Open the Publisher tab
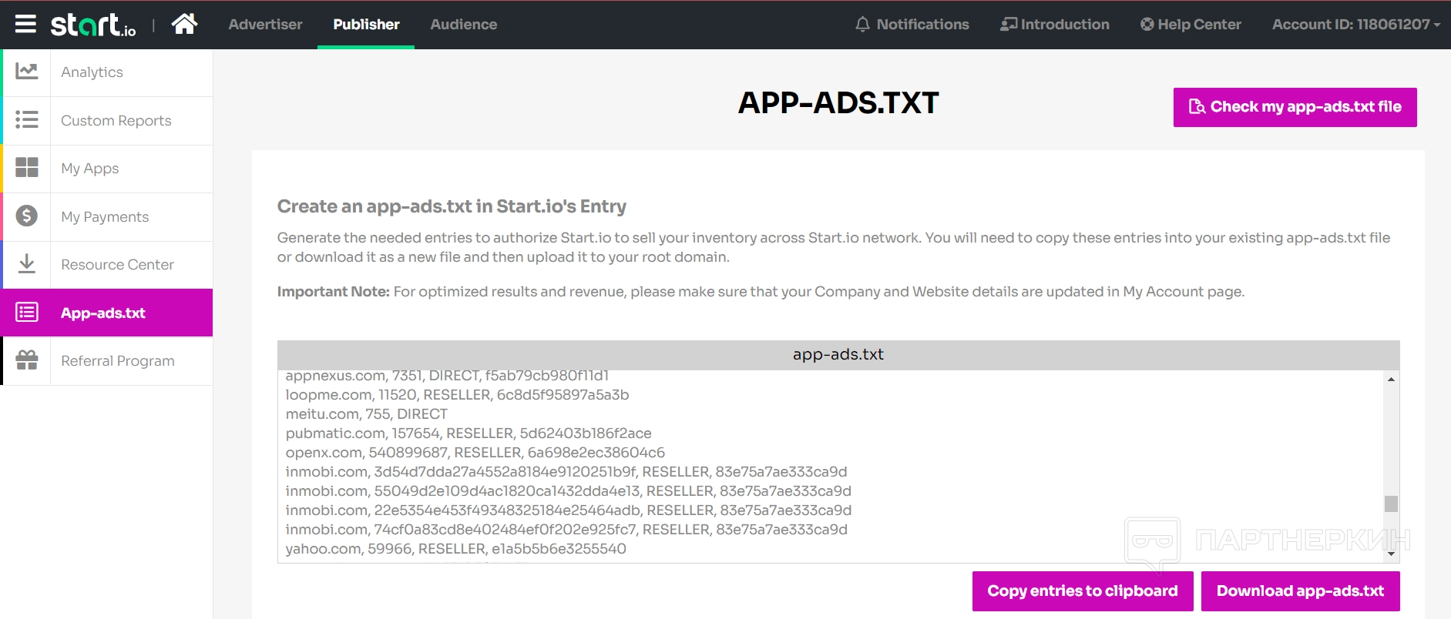The height and width of the screenshot is (619, 1451). tap(366, 25)
